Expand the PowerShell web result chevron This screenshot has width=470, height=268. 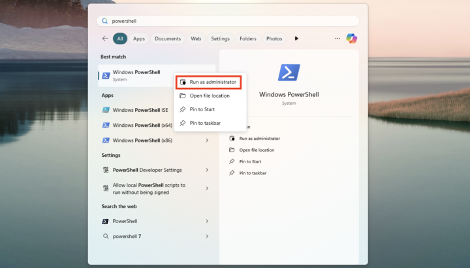[x=207, y=221]
